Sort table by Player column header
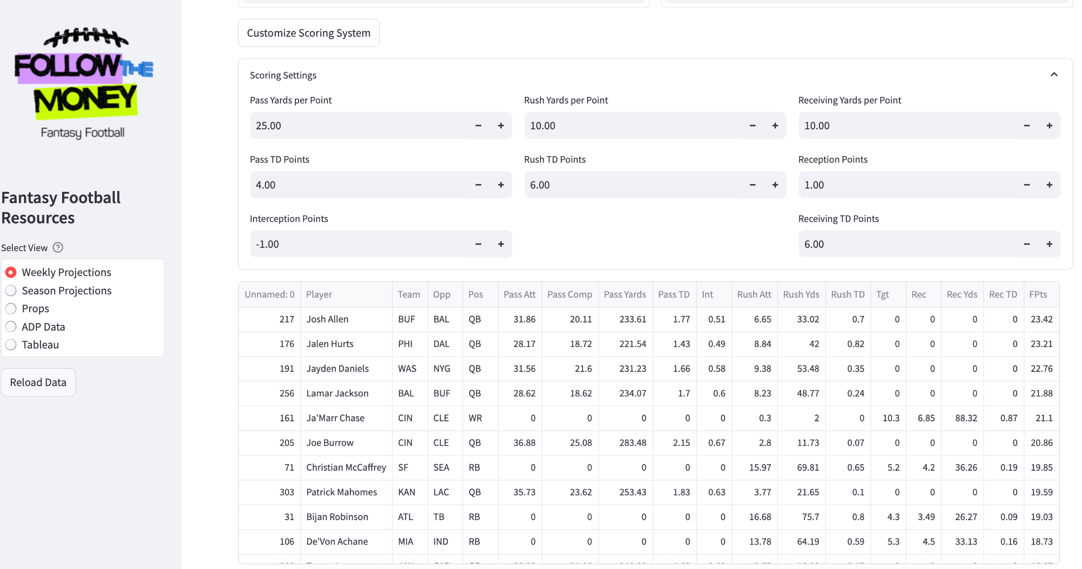 coord(319,294)
